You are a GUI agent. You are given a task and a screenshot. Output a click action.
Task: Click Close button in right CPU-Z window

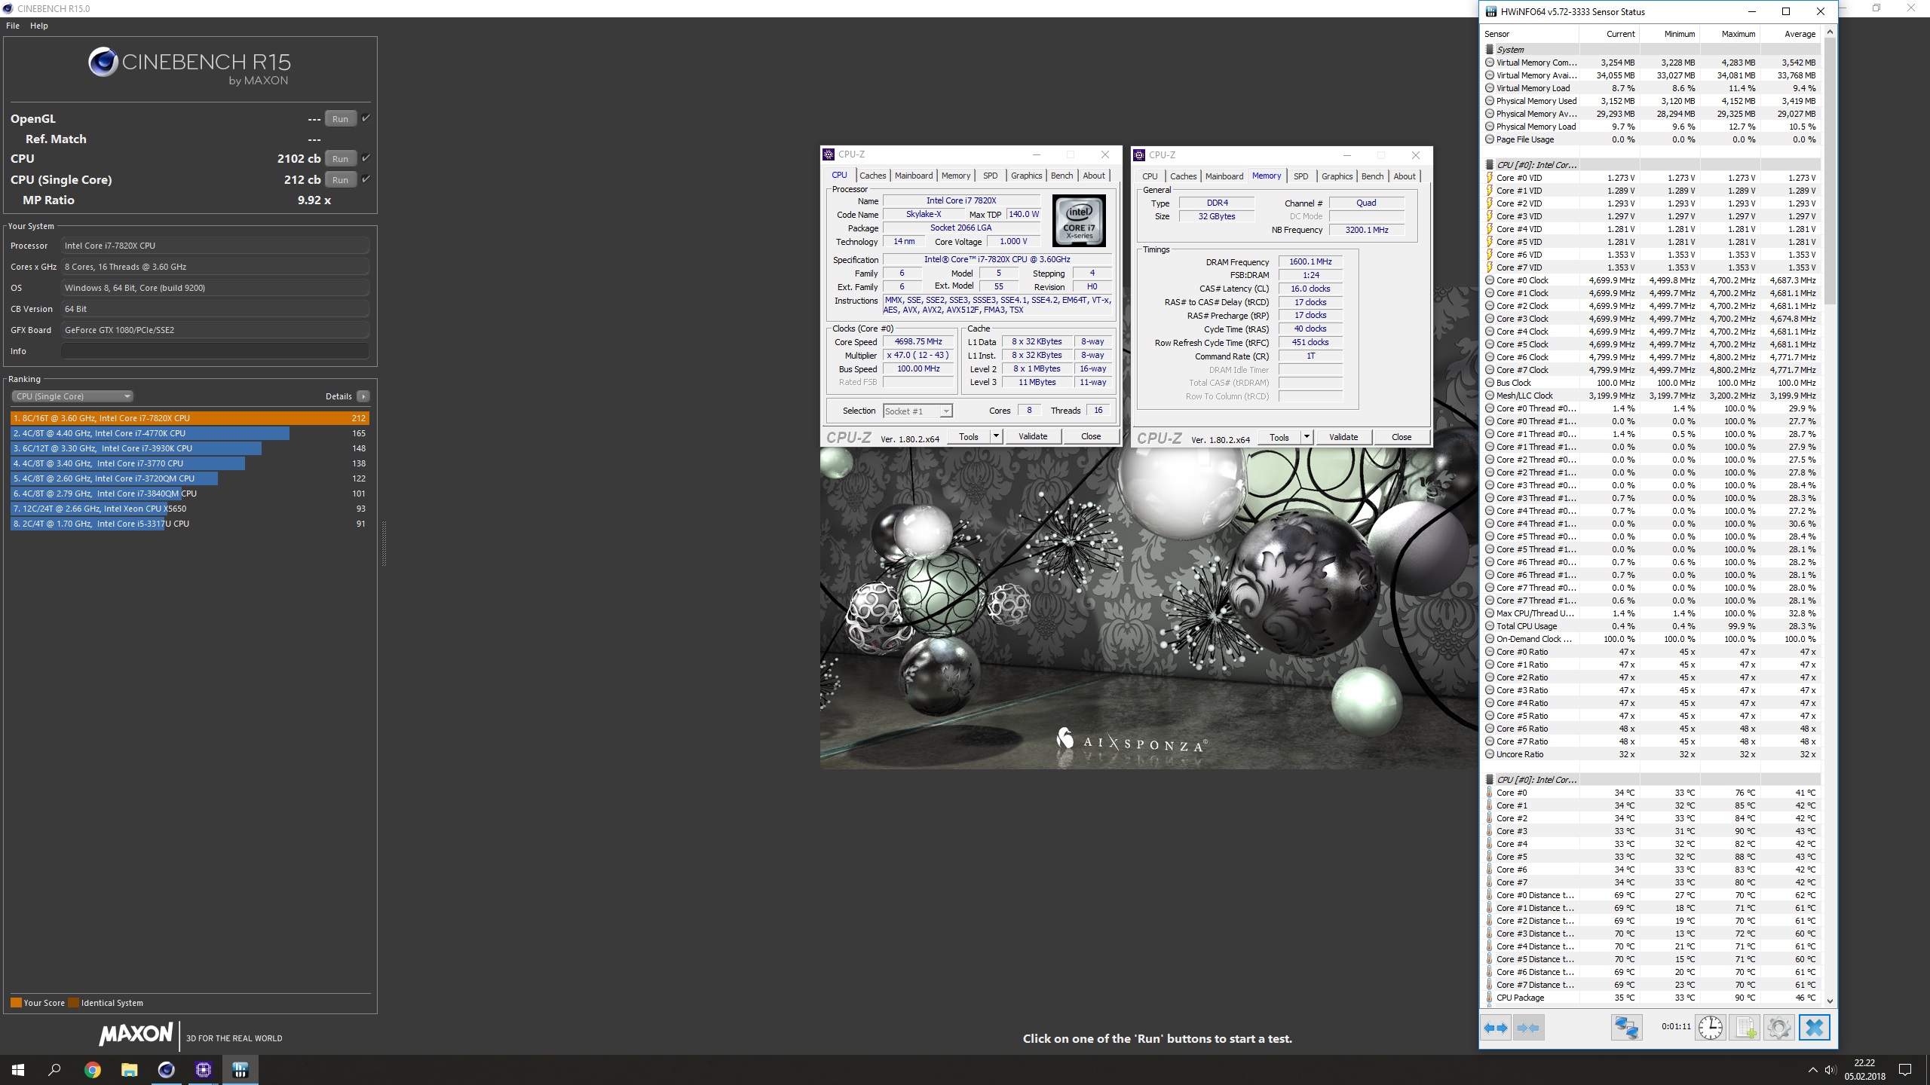click(x=1401, y=437)
